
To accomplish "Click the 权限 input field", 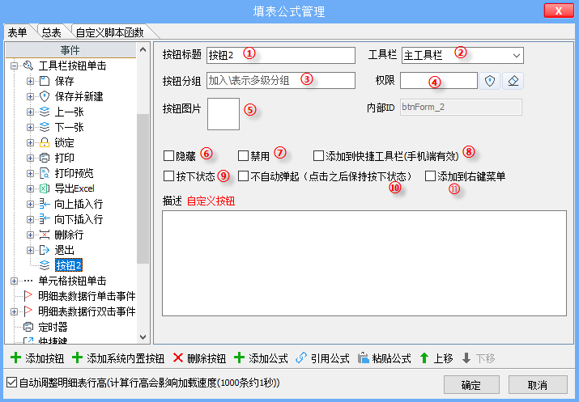I will click(x=439, y=80).
